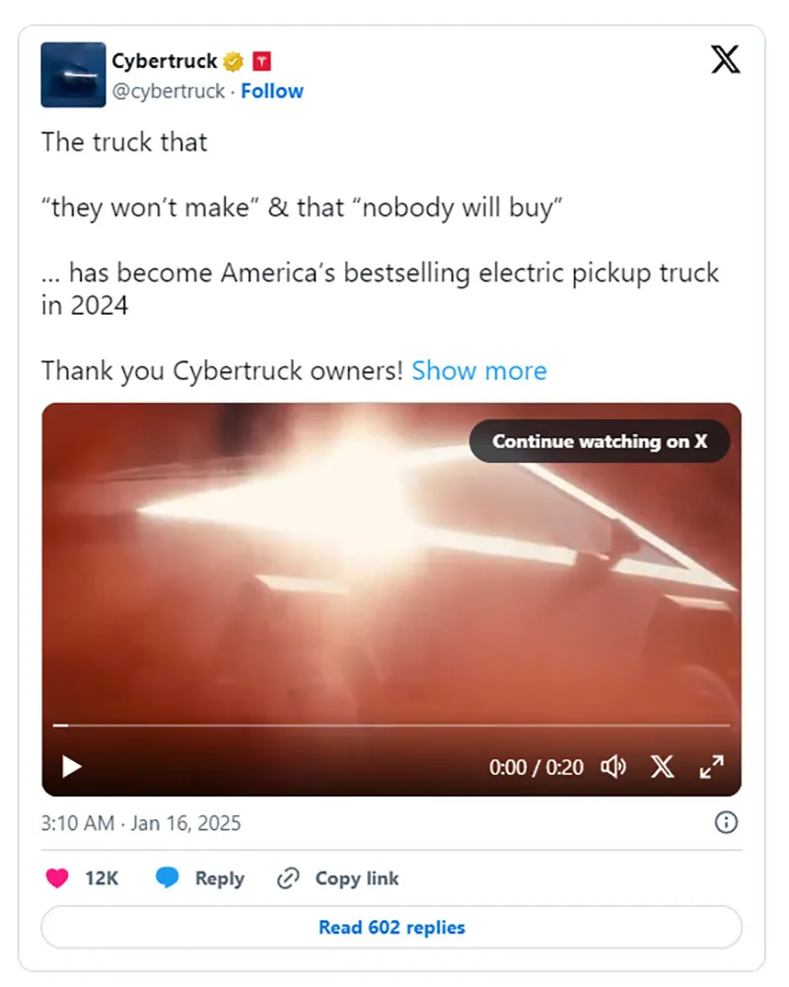This screenshot has height=987, width=789.
Task: Click the blue Reply bubble icon
Action: 168,877
